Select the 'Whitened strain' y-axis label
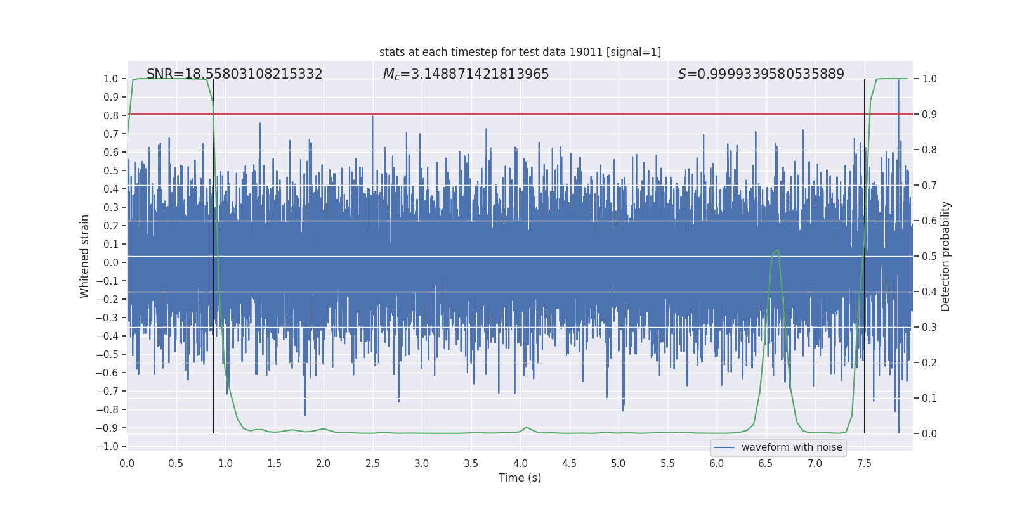 coord(85,256)
